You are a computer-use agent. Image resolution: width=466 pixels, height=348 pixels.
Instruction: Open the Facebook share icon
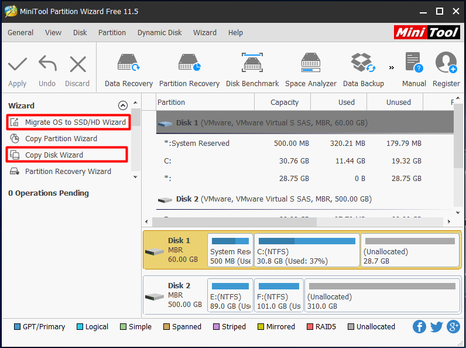(x=419, y=326)
